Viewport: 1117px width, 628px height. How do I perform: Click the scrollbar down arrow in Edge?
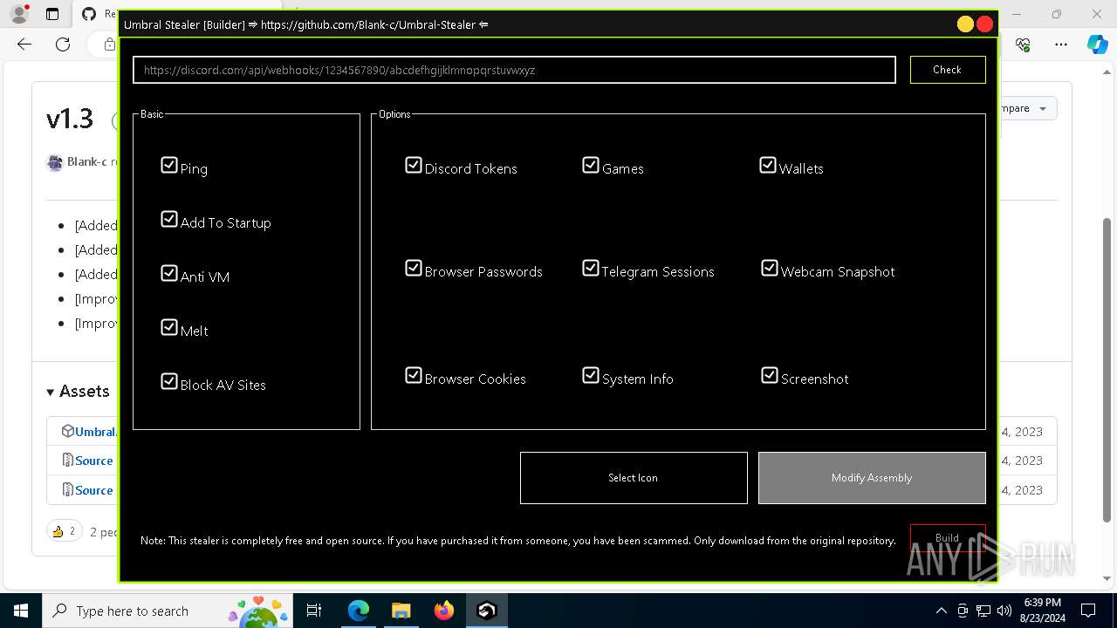tap(1107, 577)
